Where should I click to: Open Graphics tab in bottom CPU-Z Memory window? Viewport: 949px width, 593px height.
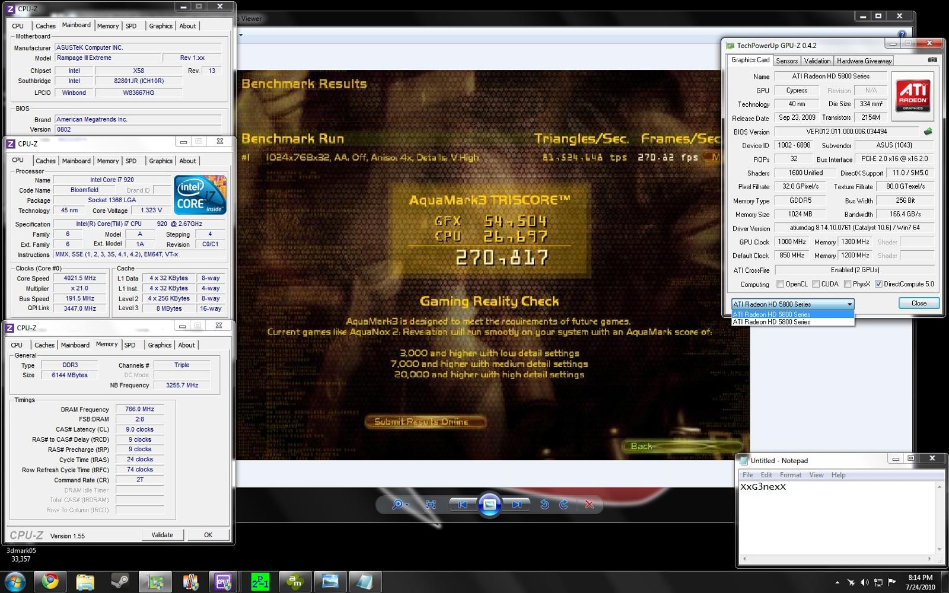(160, 345)
